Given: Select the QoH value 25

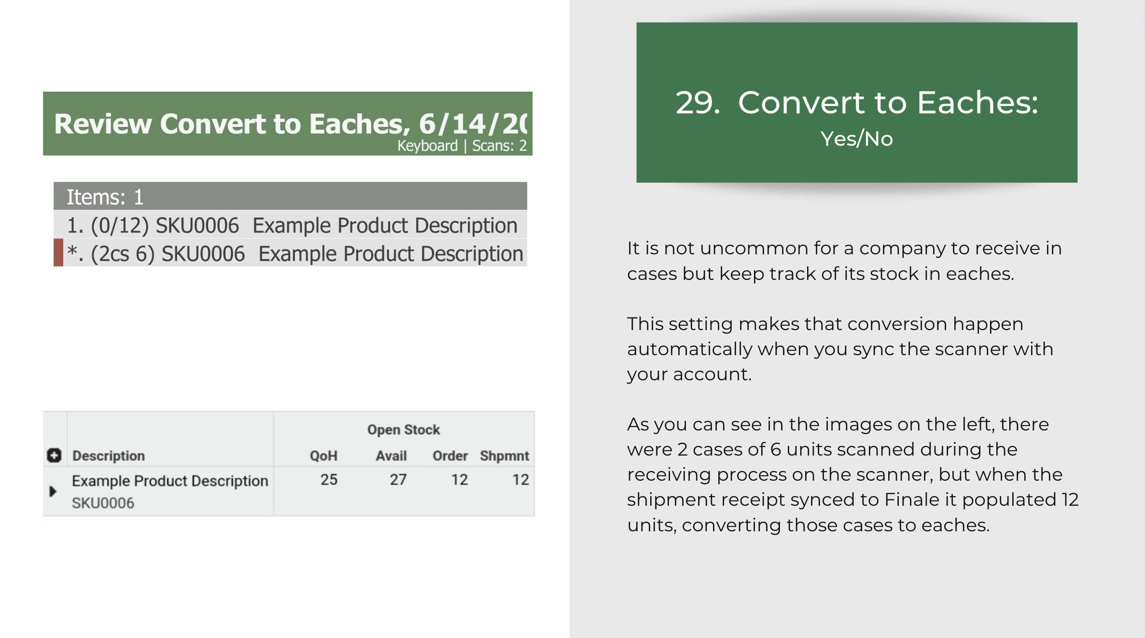Looking at the screenshot, I should coord(329,480).
